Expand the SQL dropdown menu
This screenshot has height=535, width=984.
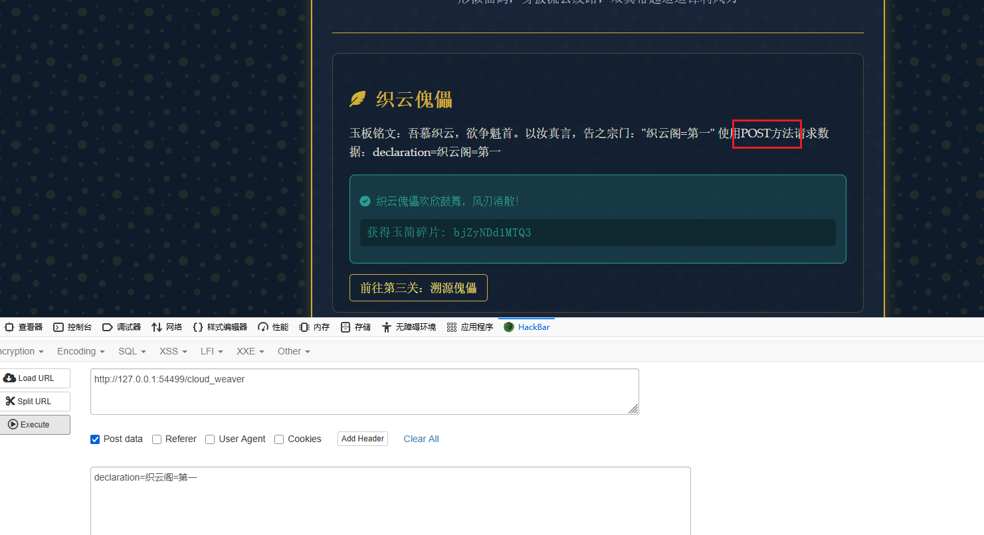tap(132, 351)
